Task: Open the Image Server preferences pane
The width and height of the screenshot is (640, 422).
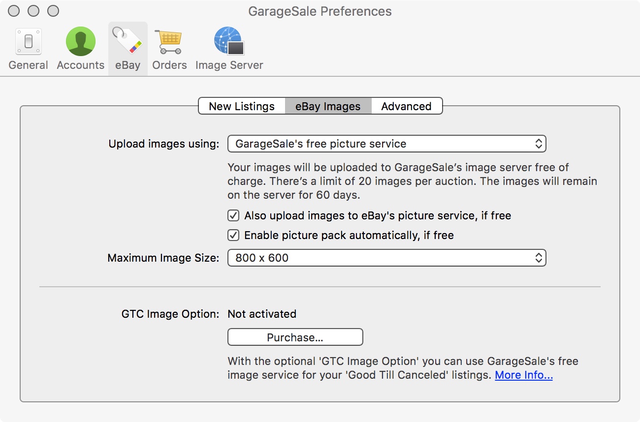Action: [229, 49]
